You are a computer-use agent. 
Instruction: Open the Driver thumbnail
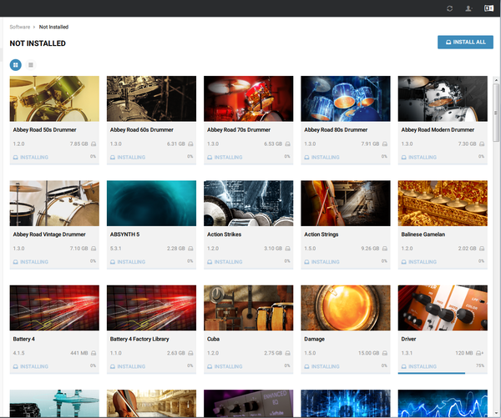point(443,308)
